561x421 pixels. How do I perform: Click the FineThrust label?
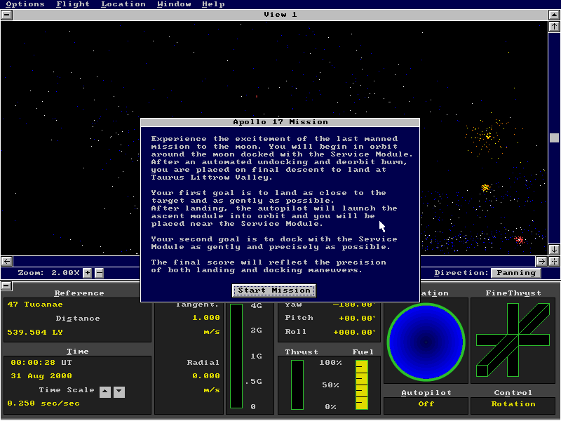[513, 293]
